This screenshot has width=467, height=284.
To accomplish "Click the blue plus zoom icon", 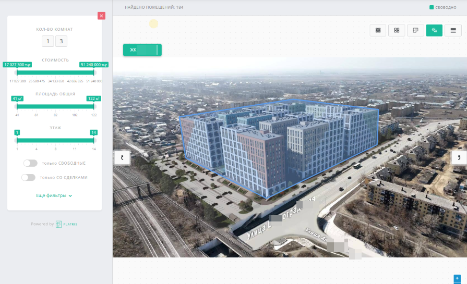I will pyautogui.click(x=457, y=278).
